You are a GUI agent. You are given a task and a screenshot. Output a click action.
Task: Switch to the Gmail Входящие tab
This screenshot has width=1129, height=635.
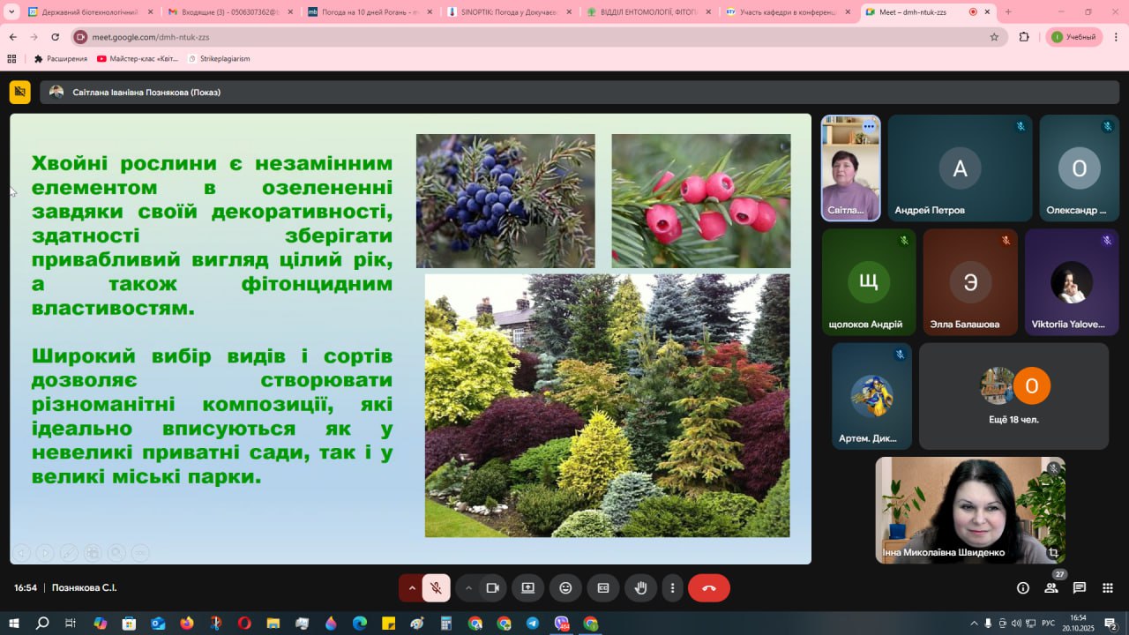tap(225, 12)
